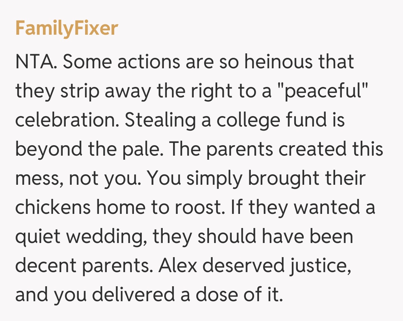The height and width of the screenshot is (321, 403).
Task: Click the word "heinous" in the comment
Action: click(278, 61)
